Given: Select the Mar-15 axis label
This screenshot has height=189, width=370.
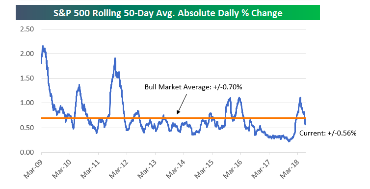Looking at the screenshot, I should point(204,168).
